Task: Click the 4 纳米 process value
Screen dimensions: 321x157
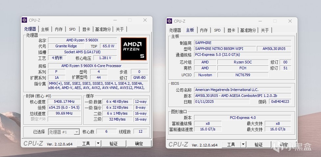Action: click(x=57, y=58)
